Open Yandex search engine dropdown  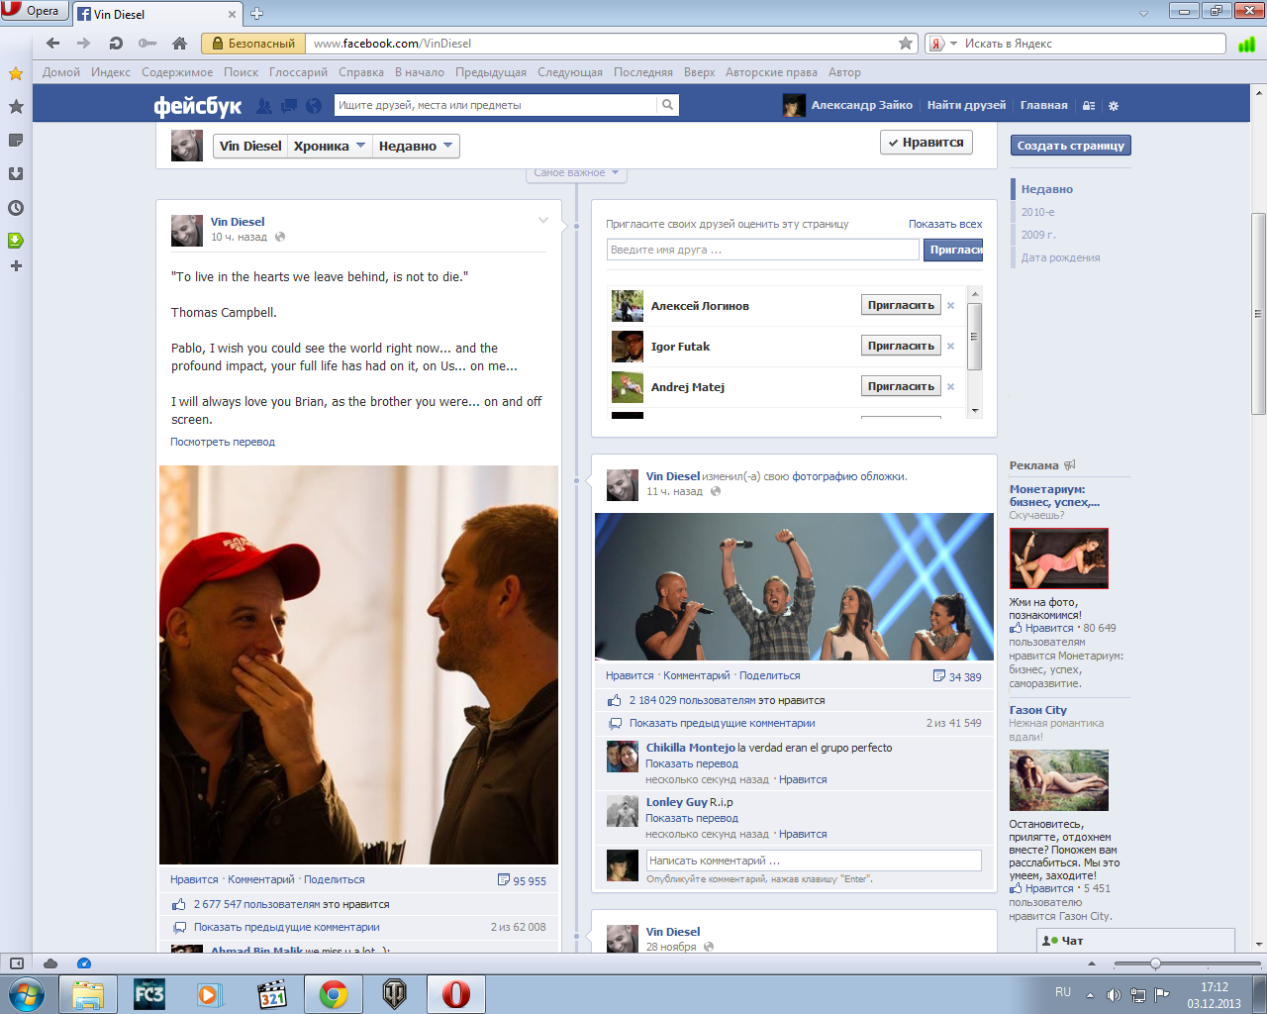954,44
